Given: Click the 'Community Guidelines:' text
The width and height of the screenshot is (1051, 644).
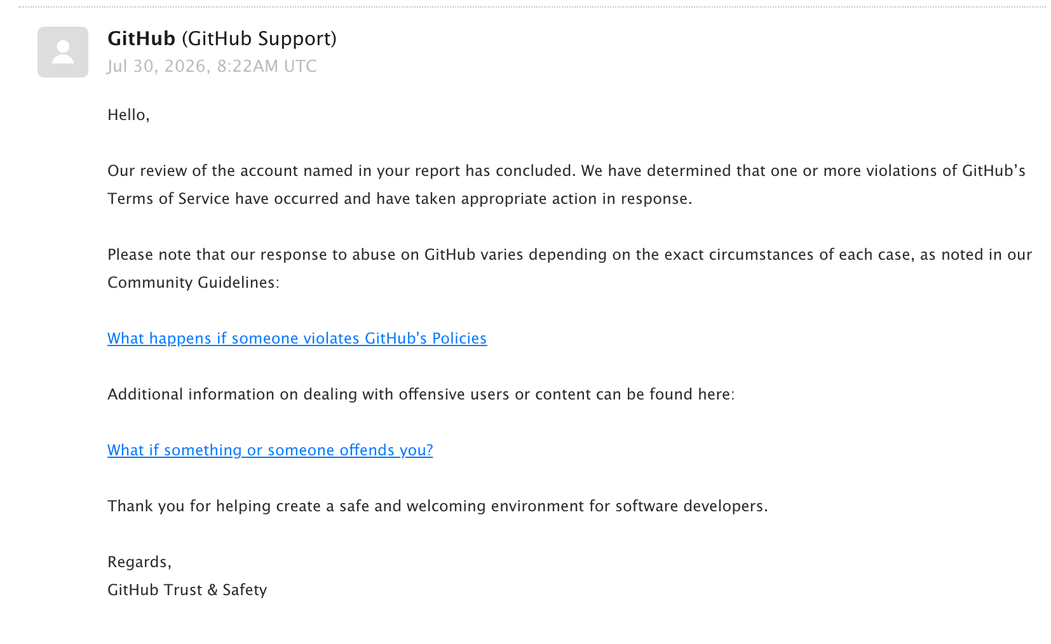Looking at the screenshot, I should point(193,283).
